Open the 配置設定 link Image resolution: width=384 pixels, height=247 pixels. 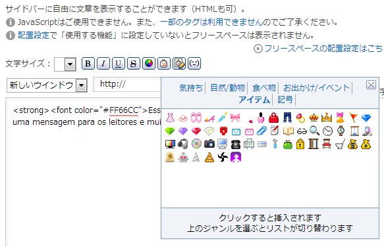34,35
